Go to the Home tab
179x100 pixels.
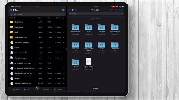coord(16,89)
